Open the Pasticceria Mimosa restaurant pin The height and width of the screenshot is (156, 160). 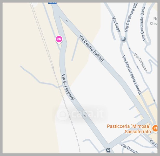click(x=155, y=128)
